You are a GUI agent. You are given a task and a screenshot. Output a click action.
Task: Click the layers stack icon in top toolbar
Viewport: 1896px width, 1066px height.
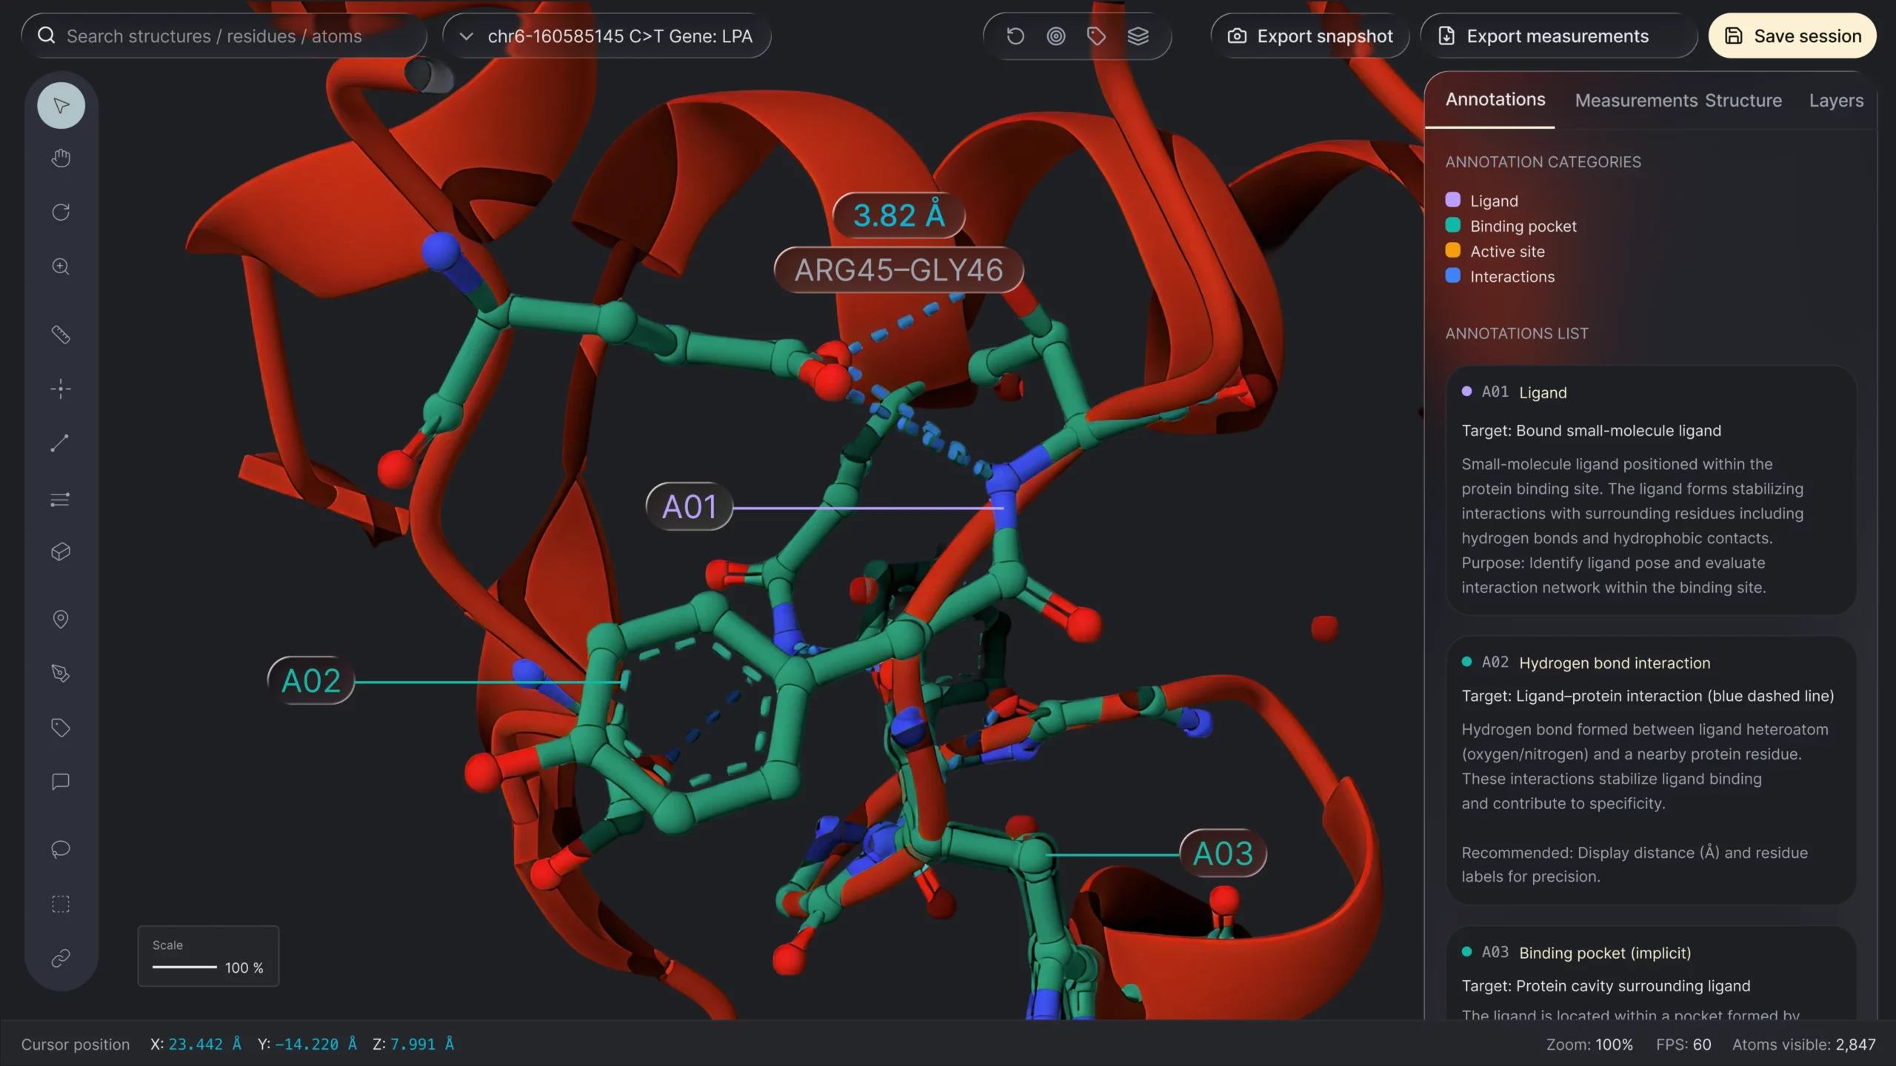pyautogui.click(x=1138, y=36)
